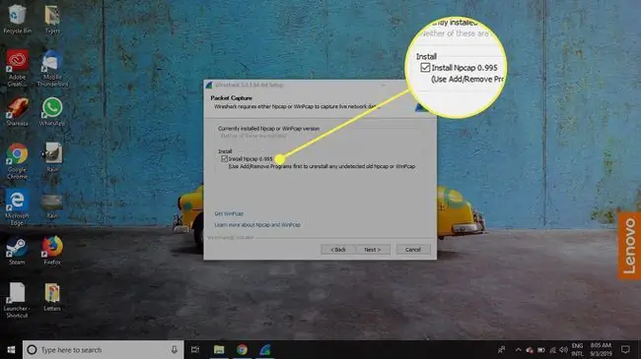Go to previous step with Back button
The height and width of the screenshot is (359, 641).
338,249
